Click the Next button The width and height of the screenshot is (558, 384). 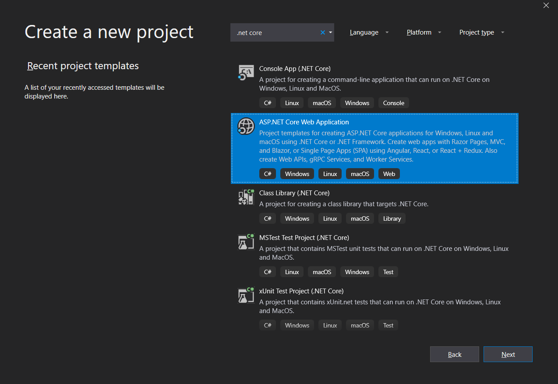pyautogui.click(x=508, y=354)
